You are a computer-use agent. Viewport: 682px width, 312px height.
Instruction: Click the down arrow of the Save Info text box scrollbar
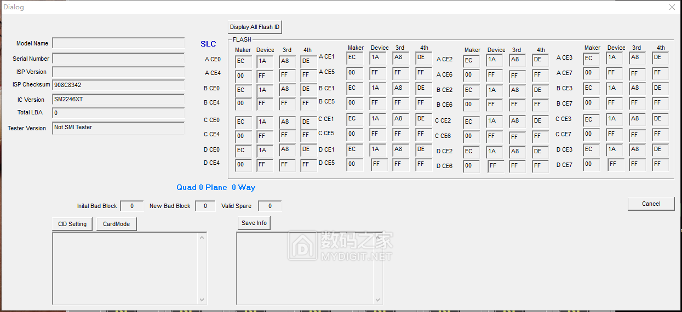tap(378, 299)
